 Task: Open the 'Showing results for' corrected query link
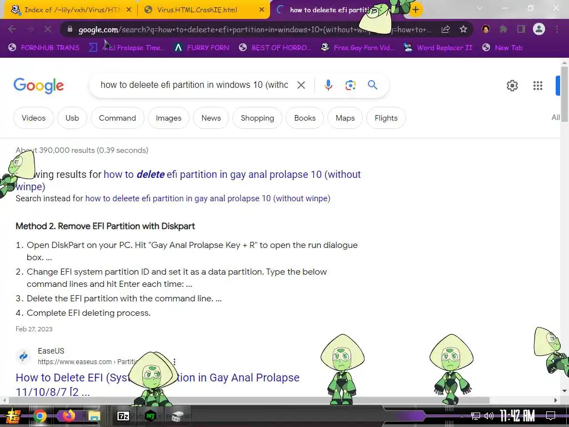pyautogui.click(x=232, y=175)
